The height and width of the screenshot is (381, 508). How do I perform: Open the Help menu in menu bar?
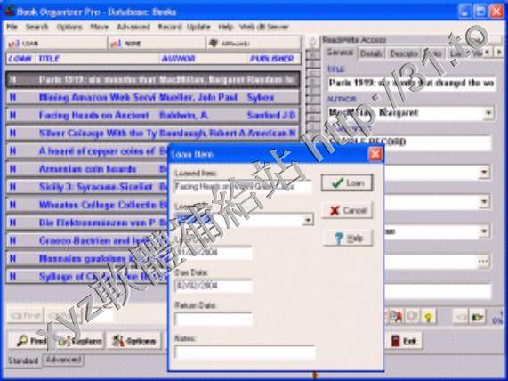pos(225,27)
